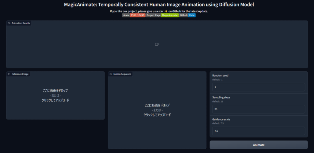Click the 'Random seed' label

[220, 76]
